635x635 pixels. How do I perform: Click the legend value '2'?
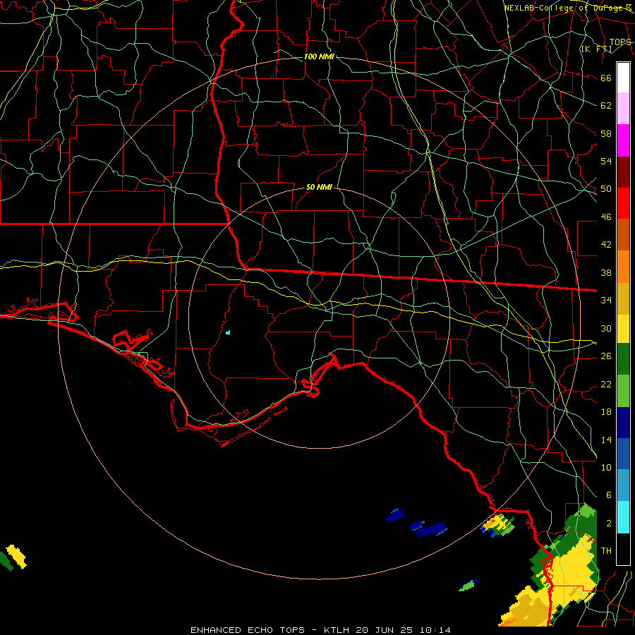[609, 524]
